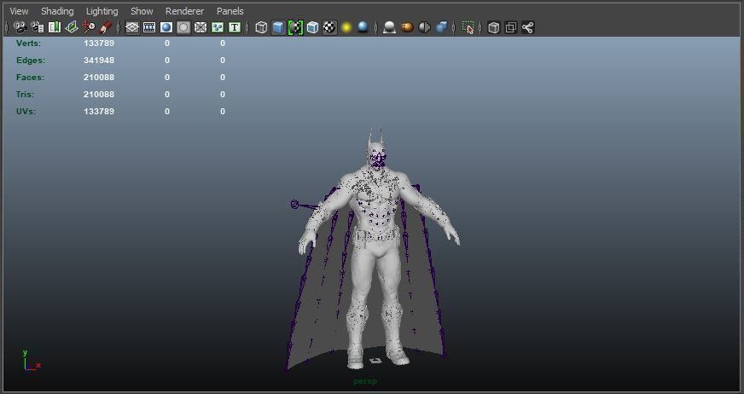Screen dimensions: 744x394
Task: Enable Wireframe on Shaded cube icon
Action: click(312, 27)
